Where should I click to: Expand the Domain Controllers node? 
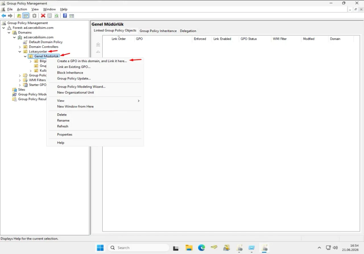20,47
